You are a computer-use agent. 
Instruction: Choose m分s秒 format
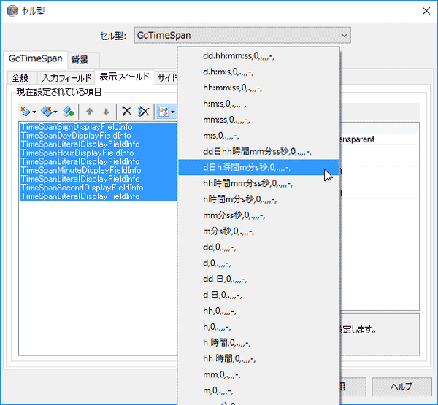258,231
